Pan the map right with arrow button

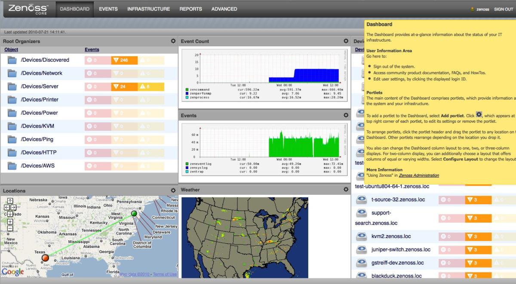14,208
